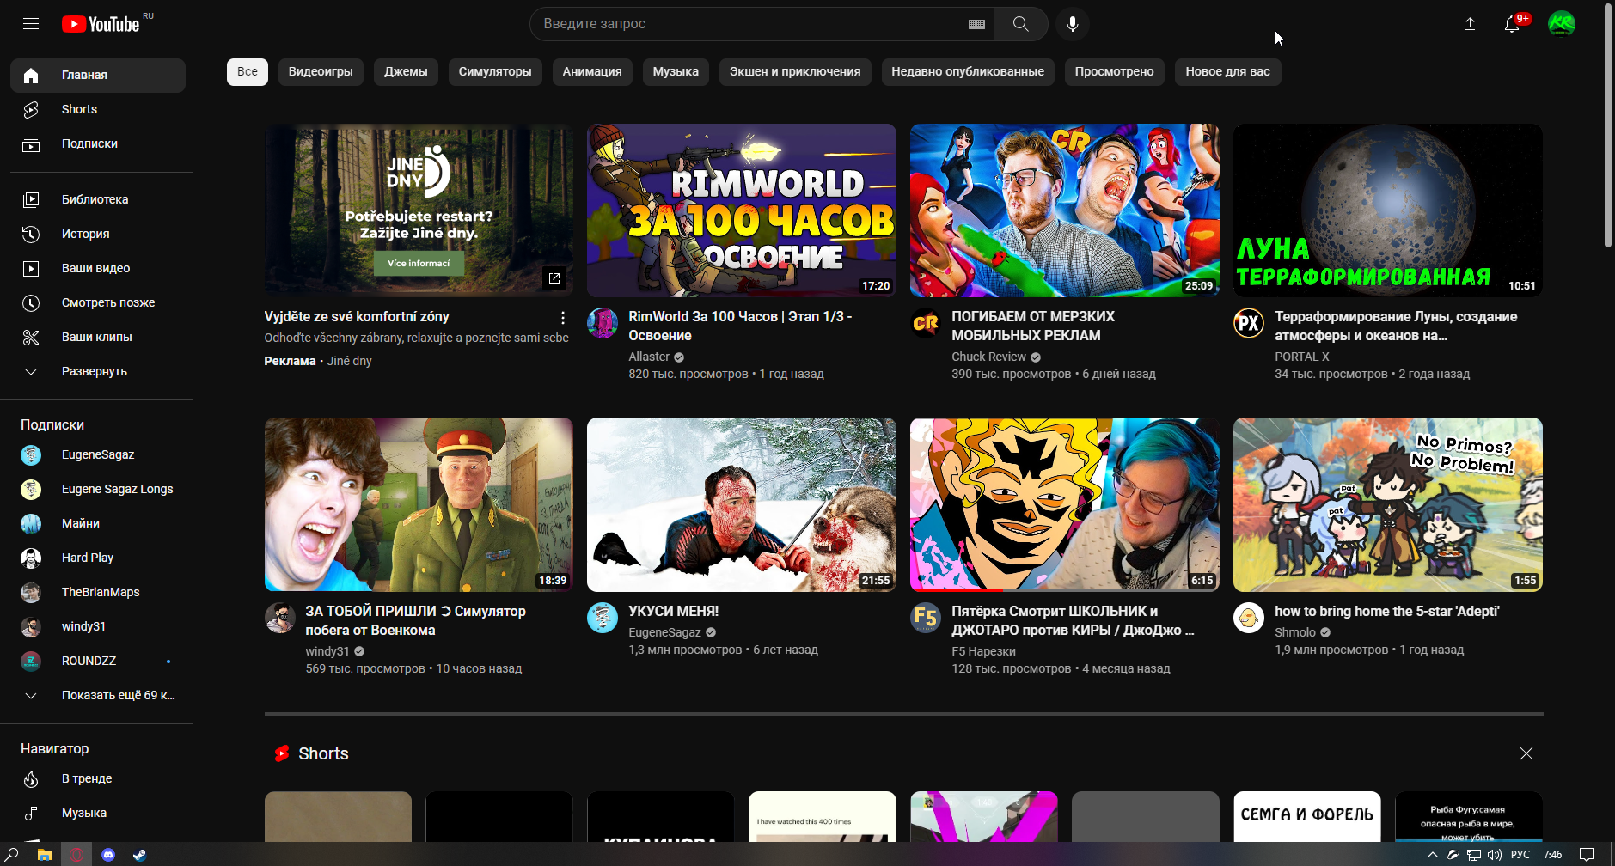Open Hard Play subscription
This screenshot has width=1615, height=866.
[x=98, y=558]
